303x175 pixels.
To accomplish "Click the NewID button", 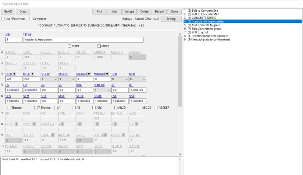I will point(8,12).
